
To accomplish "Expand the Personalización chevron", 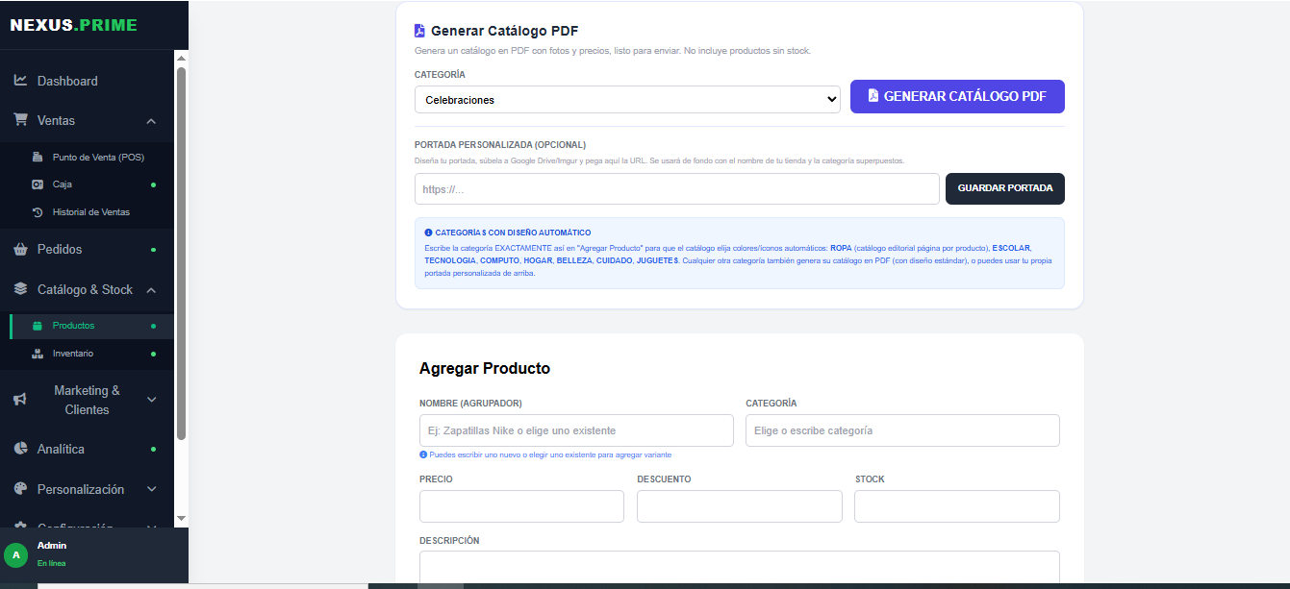I will pyautogui.click(x=151, y=489).
